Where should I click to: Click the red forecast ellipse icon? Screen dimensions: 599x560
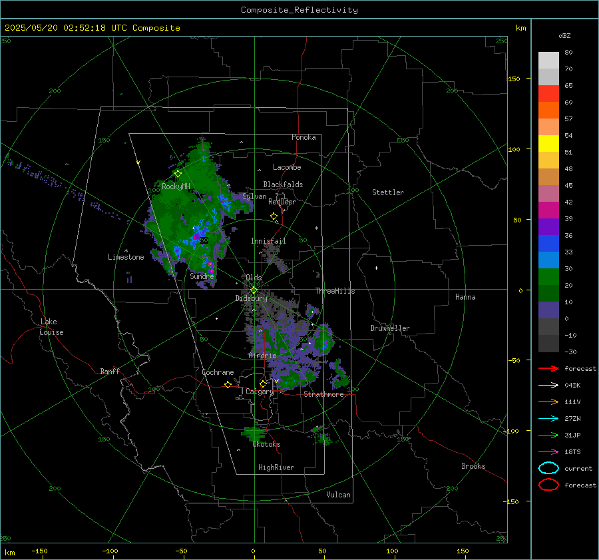pos(548,485)
